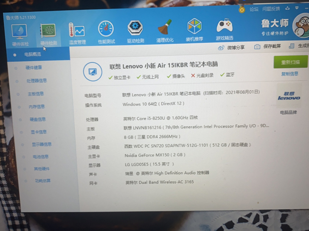Open 硬件体检 hardware checkup icon

coord(20,31)
